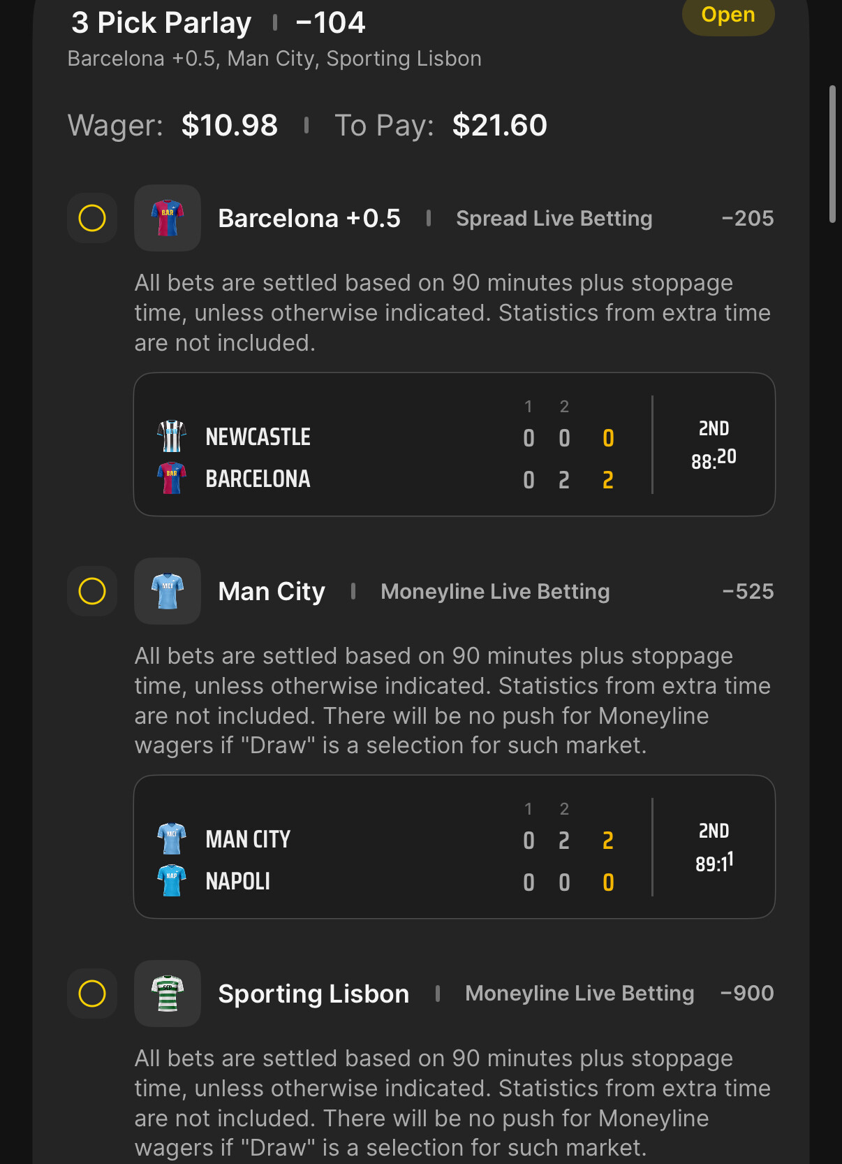The image size is (842, 1164).
Task: Click the -900 odds for Sporting Lisbon
Action: point(747,994)
